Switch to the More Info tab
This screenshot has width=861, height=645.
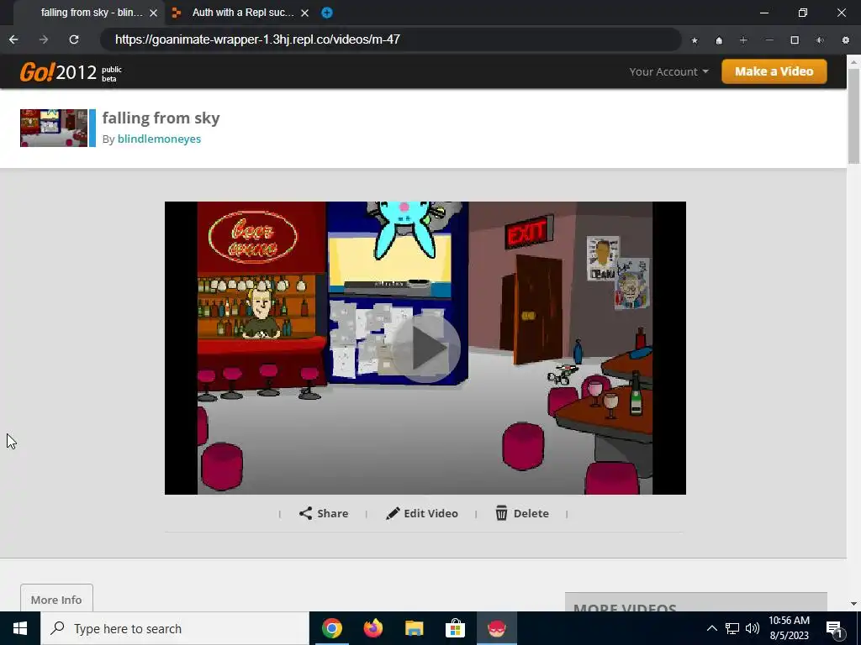[x=56, y=599]
